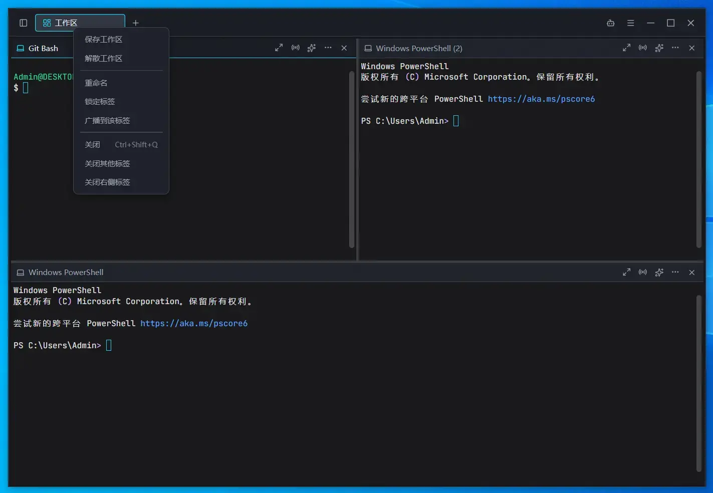Minimize the terminal window
The width and height of the screenshot is (713, 493).
tap(650, 23)
